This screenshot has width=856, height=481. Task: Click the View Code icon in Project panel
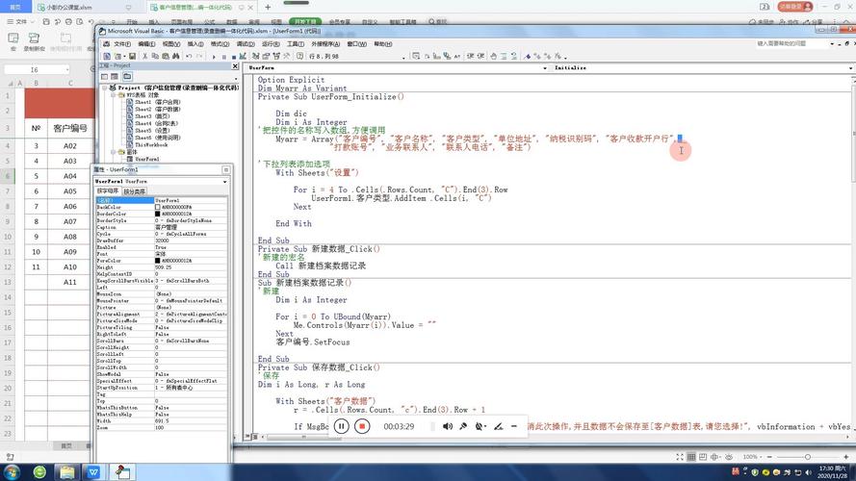pyautogui.click(x=104, y=76)
